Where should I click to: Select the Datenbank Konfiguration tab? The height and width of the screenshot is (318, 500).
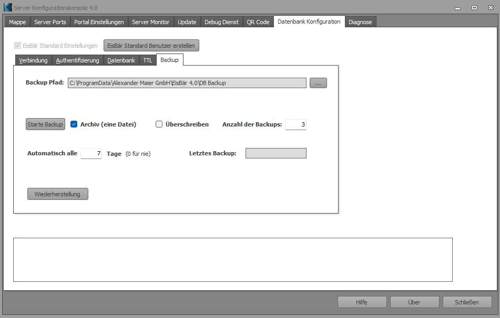tap(309, 22)
